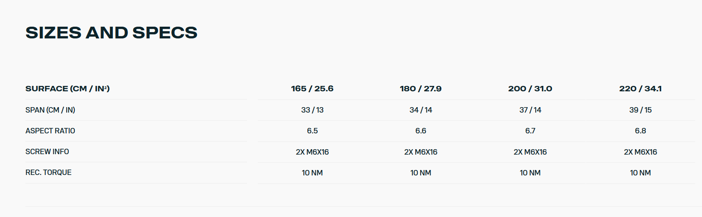Viewport: 702px width, 217px height.
Task: Click the 34 / 14 span value
Action: (x=421, y=110)
